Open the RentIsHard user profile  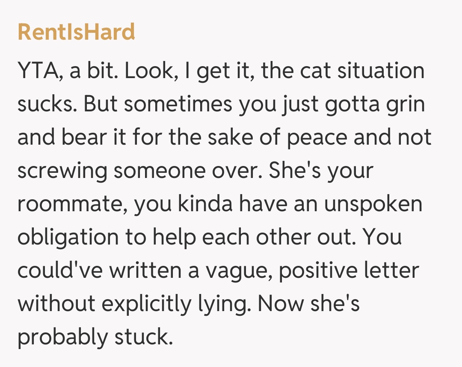[x=76, y=32]
